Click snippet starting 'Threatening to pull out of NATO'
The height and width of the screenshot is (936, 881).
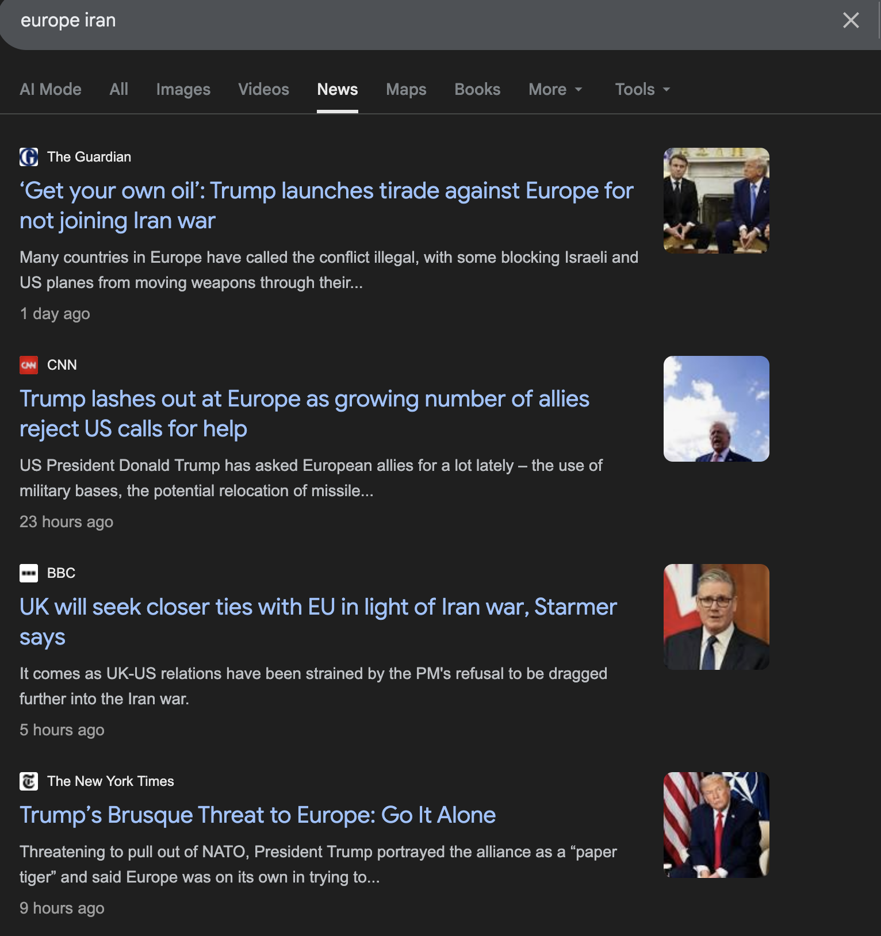pos(318,865)
